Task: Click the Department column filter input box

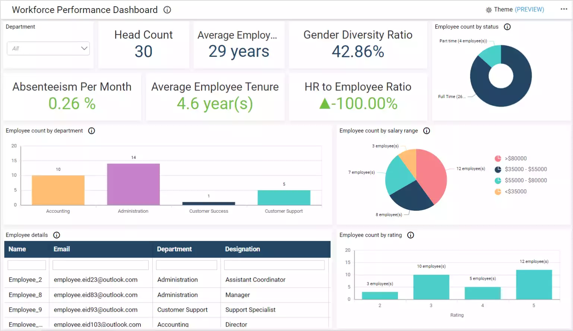Action: [187, 265]
